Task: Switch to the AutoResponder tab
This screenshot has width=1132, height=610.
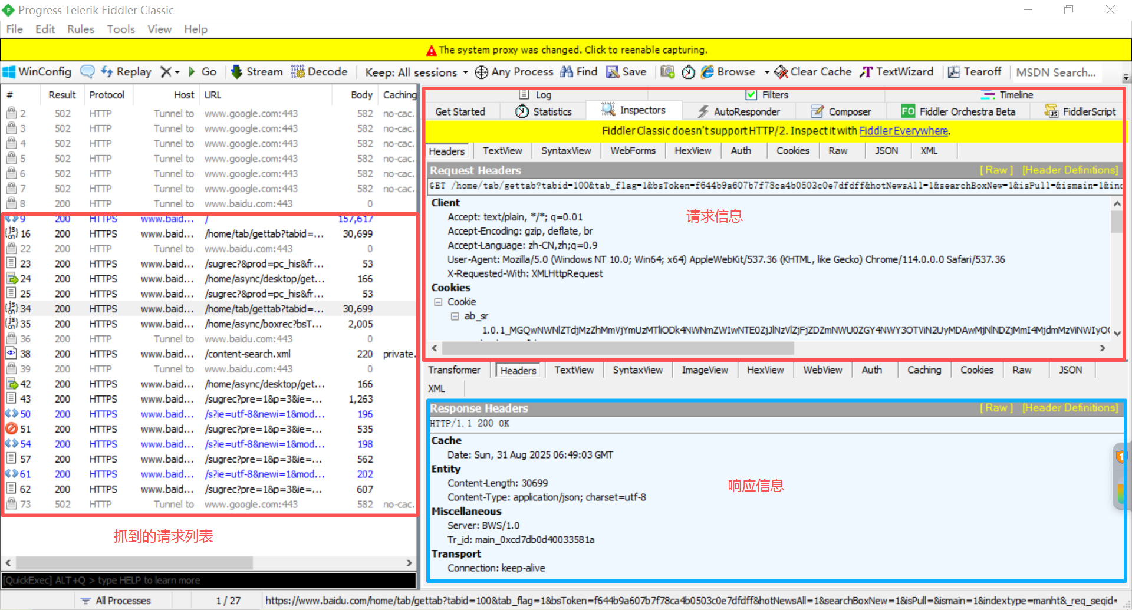Action: (739, 111)
